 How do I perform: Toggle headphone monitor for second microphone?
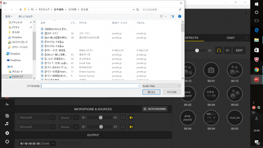pyautogui.click(x=123, y=127)
